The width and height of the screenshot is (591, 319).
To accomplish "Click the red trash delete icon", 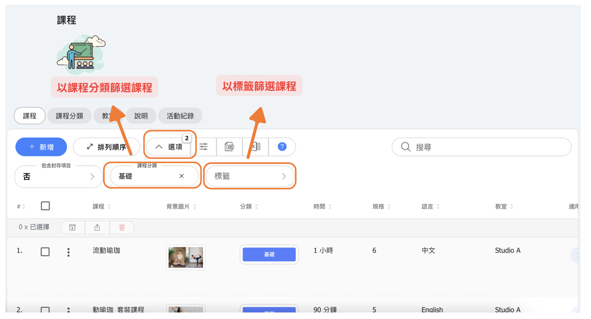I will pos(122,227).
